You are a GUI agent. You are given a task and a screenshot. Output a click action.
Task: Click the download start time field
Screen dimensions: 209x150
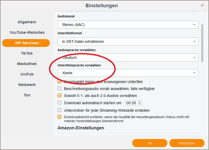click(131, 103)
